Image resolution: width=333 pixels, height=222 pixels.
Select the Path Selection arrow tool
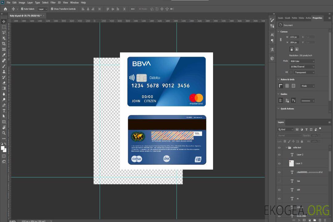tap(4, 116)
